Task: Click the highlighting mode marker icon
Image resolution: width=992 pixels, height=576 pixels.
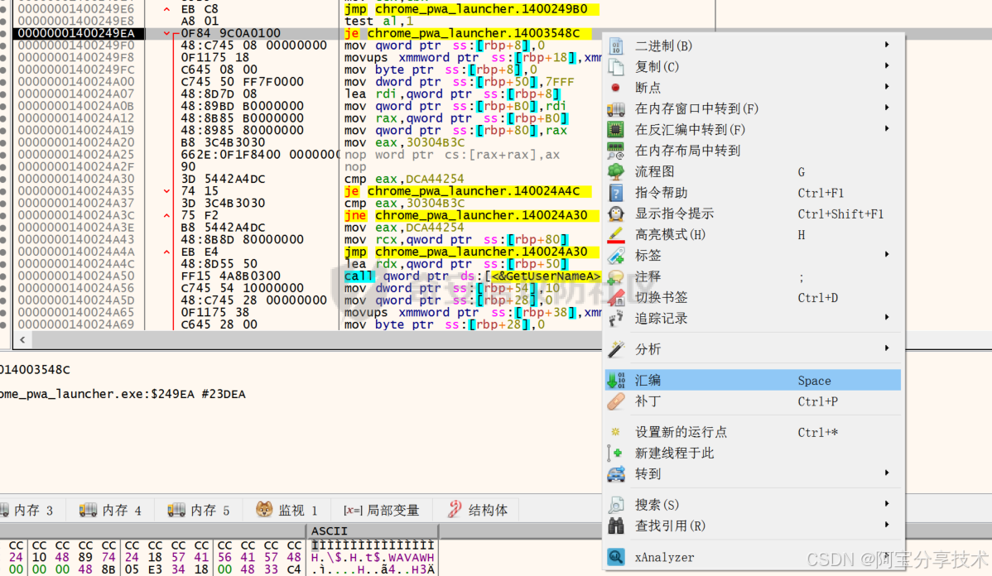Action: pos(615,234)
